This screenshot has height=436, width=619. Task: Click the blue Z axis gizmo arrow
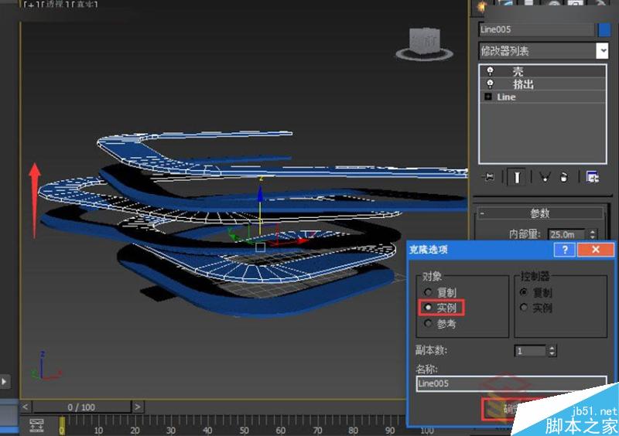tap(260, 194)
